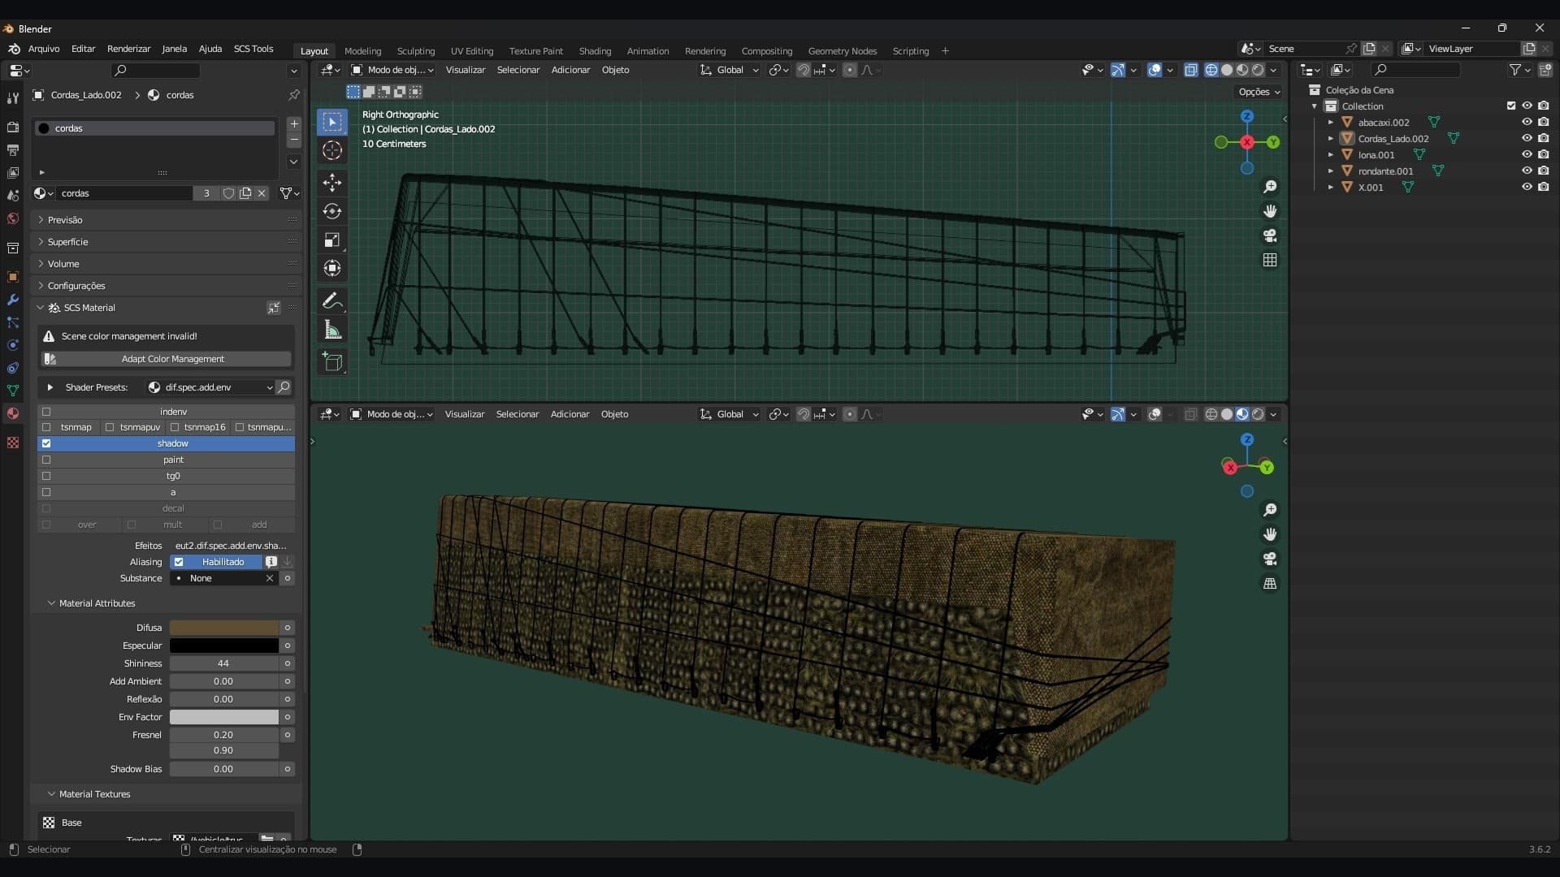Hide abacaxi.002 in viewport
The width and height of the screenshot is (1560, 877).
1527,122
